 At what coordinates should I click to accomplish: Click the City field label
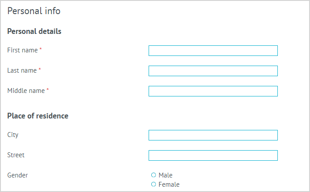click(x=13, y=135)
